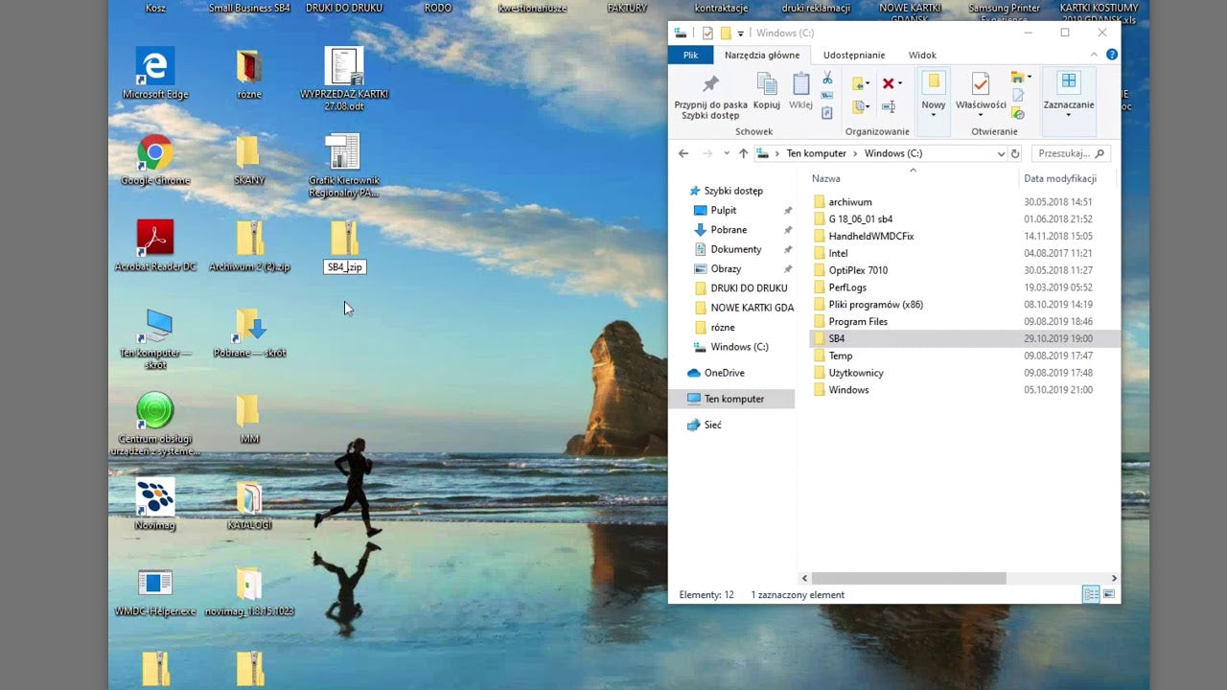Click the Quick Access Toolbar new folder icon
Screen dimensions: 1227x690
[726, 34]
